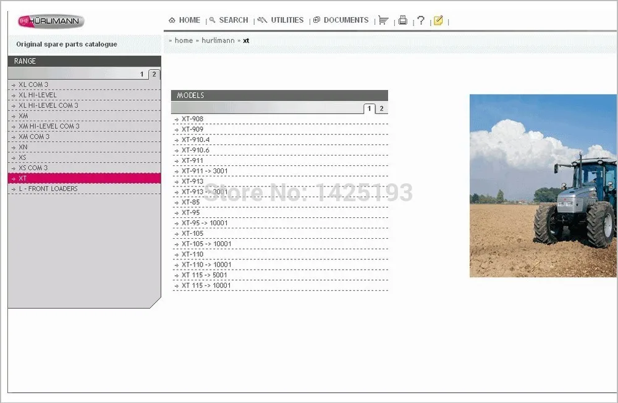
Task: Select XM HI-LEVEL COM 3 range
Action: click(84, 127)
